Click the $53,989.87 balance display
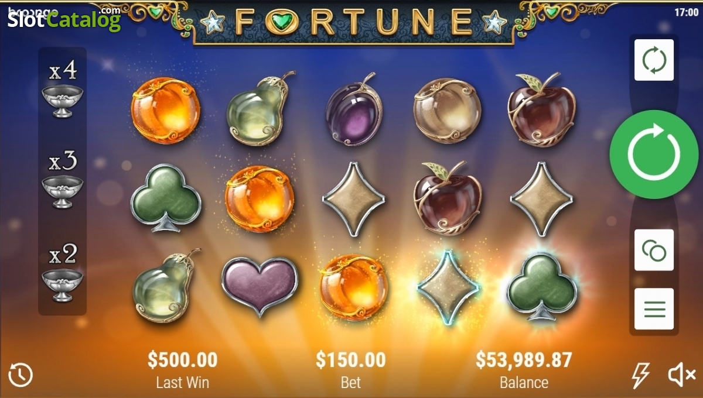This screenshot has width=703, height=398. [x=524, y=359]
